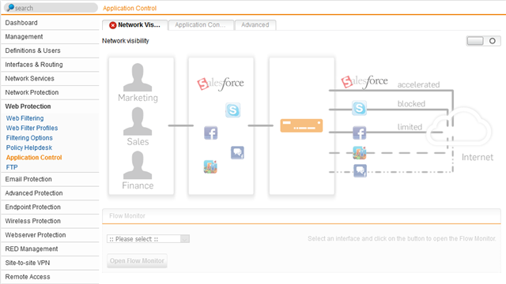Click the Skype icon in the middle panel
The width and height of the screenshot is (506, 284).
pos(232,110)
